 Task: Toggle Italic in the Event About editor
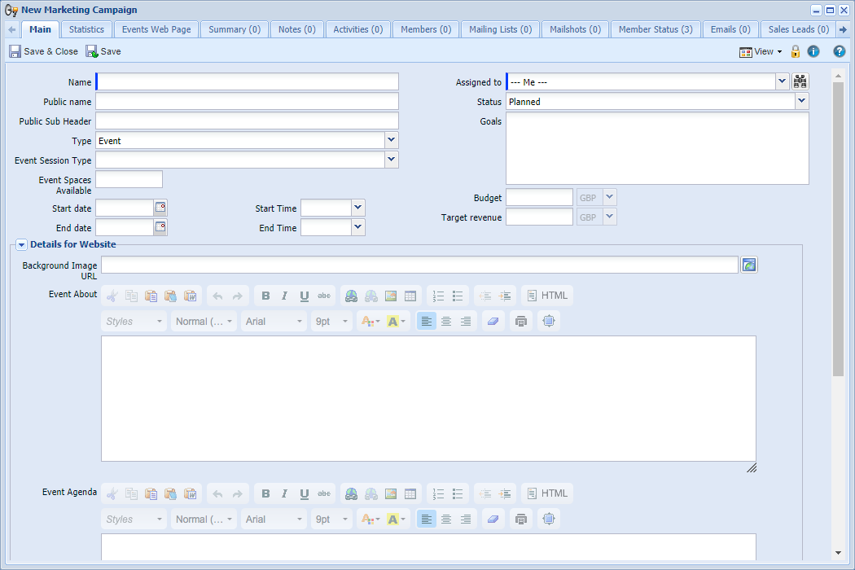(285, 296)
